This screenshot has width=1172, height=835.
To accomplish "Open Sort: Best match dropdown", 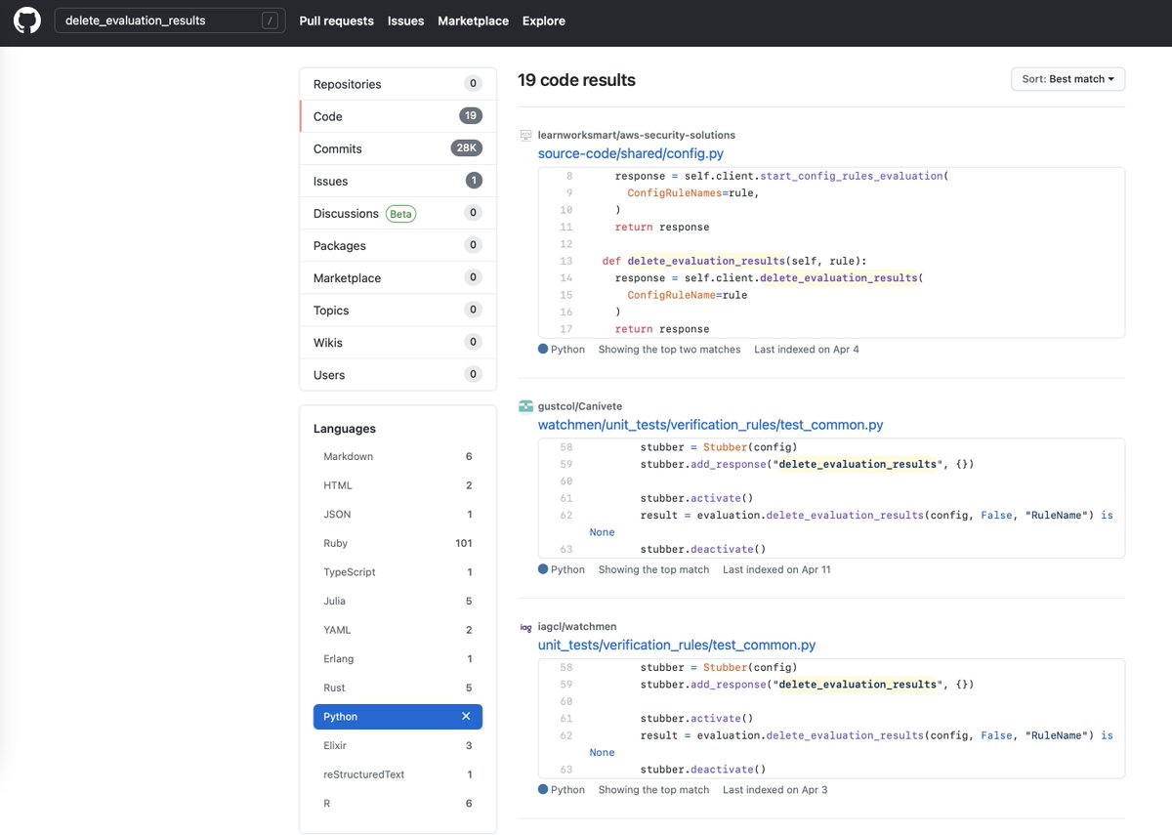I will (x=1068, y=79).
